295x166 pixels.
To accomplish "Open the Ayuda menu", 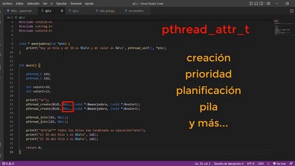I will click(x=89, y=4).
